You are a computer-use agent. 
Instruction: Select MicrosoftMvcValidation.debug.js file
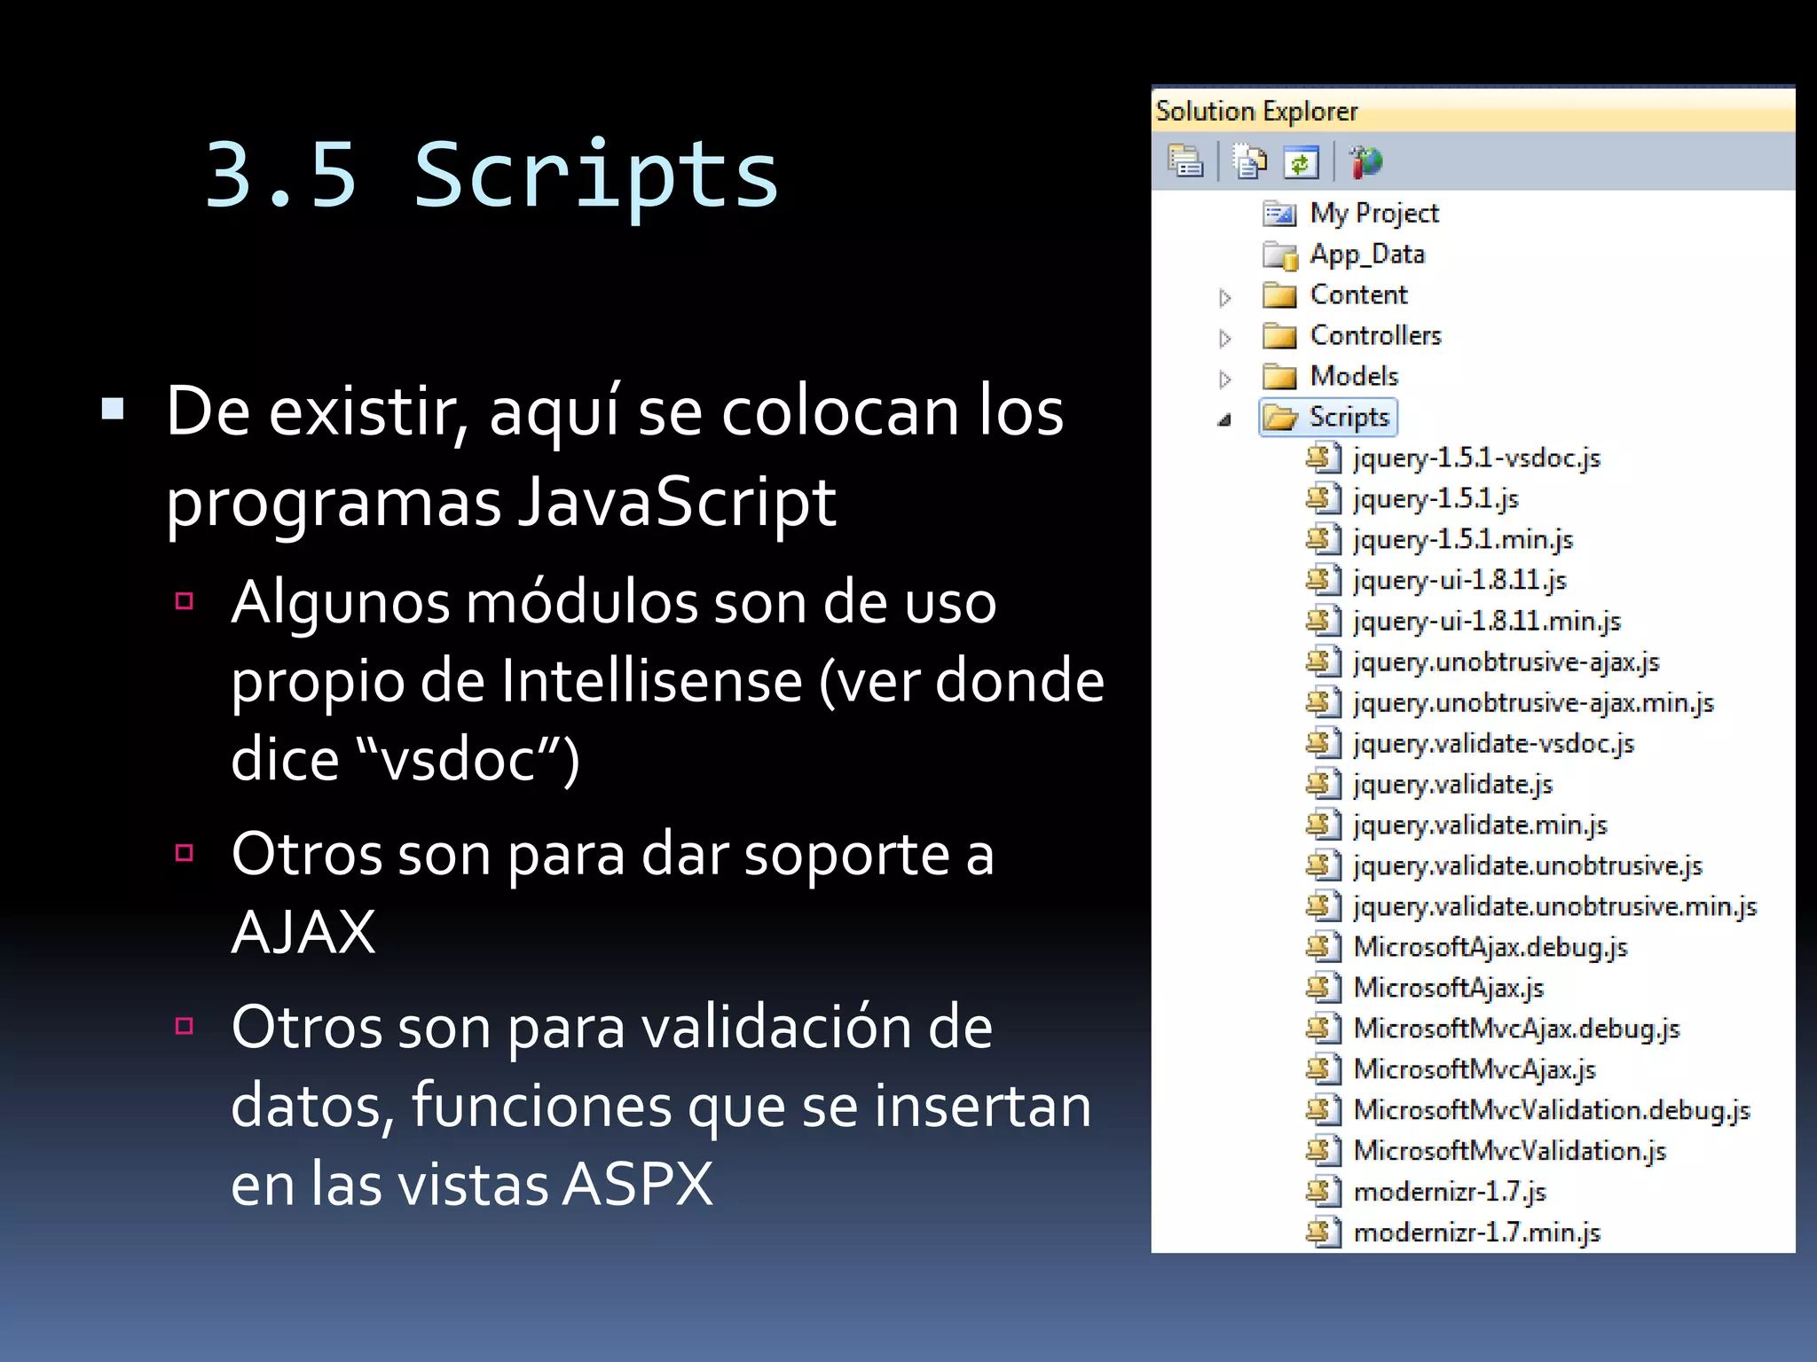(1551, 1110)
